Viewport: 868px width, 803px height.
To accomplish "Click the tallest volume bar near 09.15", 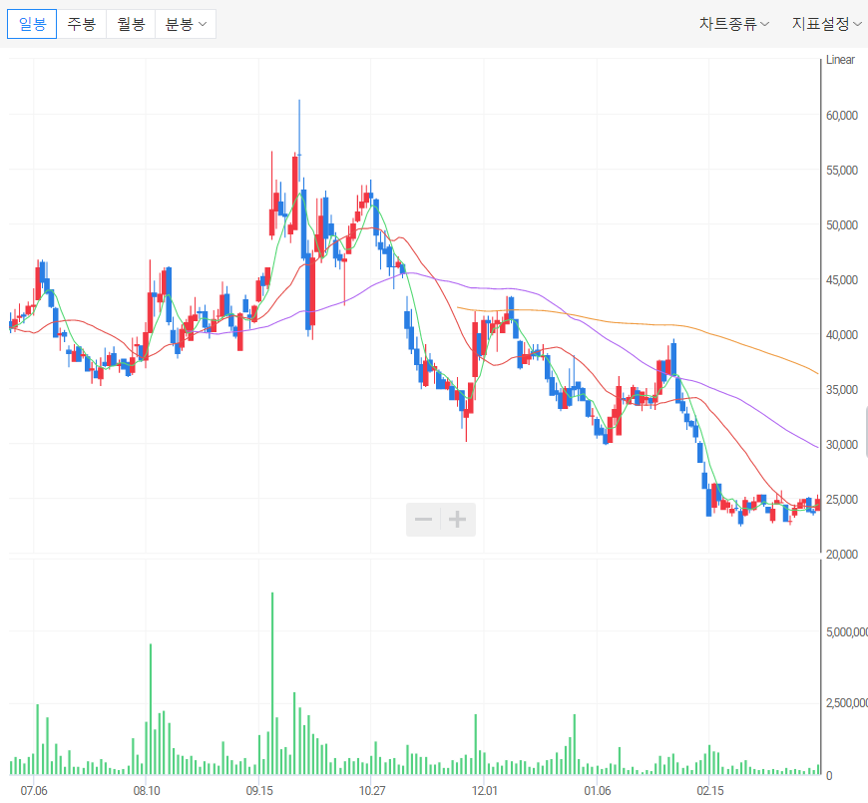I will coord(272,683).
